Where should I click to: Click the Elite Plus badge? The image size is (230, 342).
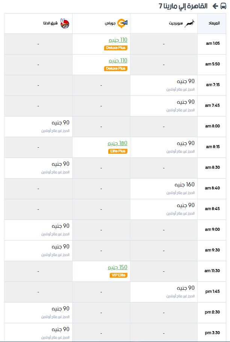pyautogui.click(x=118, y=151)
